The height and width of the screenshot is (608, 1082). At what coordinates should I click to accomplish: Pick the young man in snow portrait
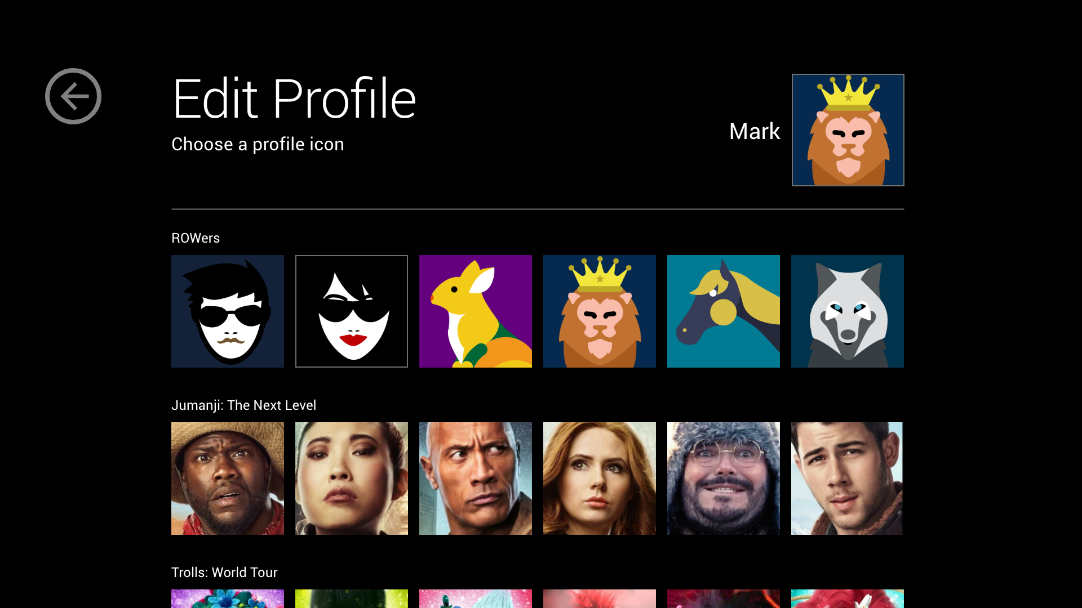click(x=846, y=479)
